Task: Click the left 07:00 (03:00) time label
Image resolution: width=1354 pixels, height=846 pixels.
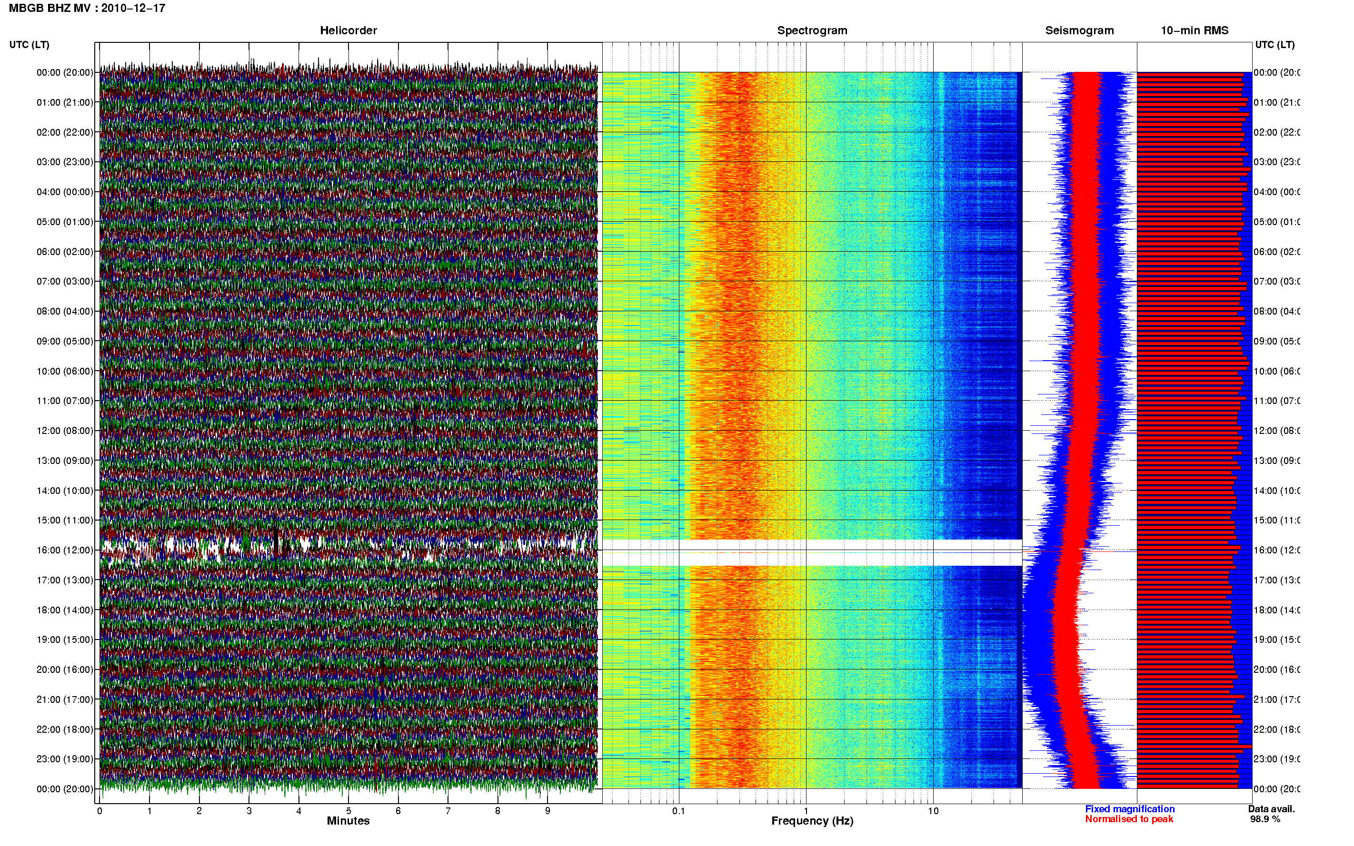Action: coord(65,281)
